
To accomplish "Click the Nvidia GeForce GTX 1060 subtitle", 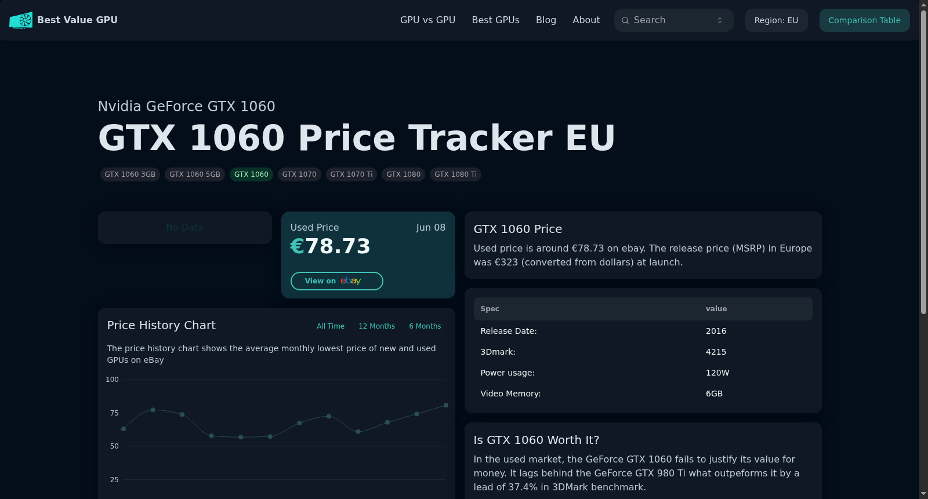I will pos(186,106).
